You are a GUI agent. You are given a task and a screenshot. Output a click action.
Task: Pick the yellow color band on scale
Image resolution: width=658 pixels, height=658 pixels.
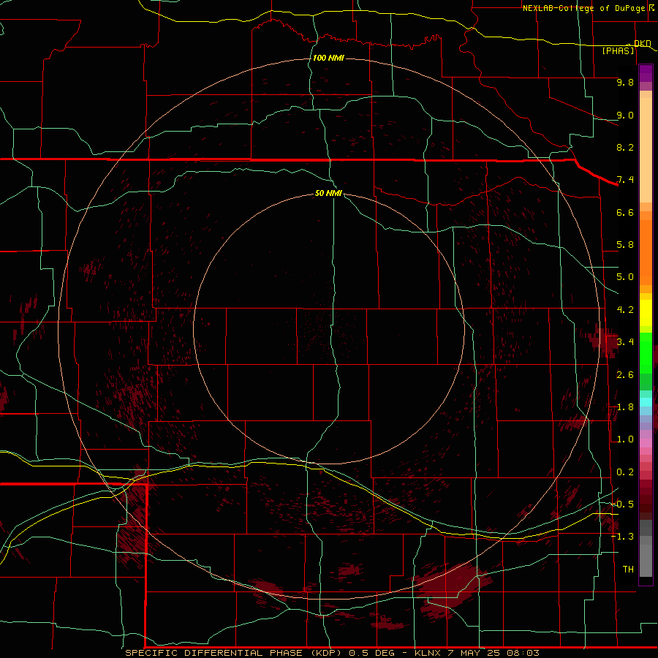(x=646, y=313)
